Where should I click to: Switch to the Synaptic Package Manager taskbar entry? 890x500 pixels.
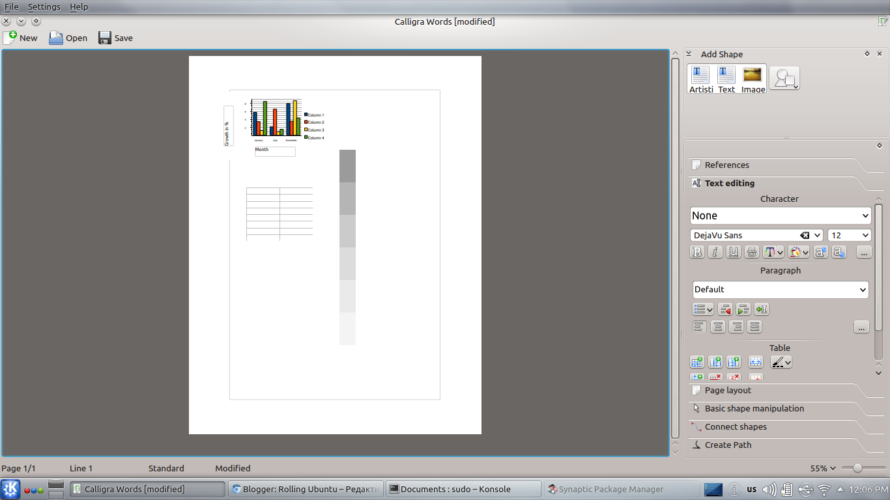pyautogui.click(x=619, y=489)
